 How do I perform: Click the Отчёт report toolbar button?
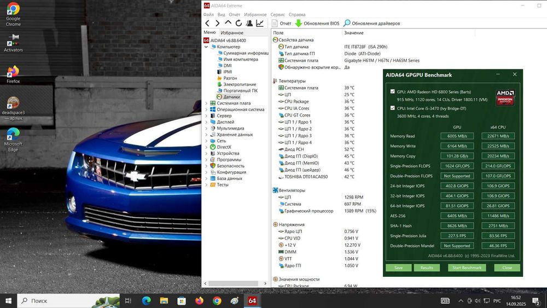click(282, 24)
